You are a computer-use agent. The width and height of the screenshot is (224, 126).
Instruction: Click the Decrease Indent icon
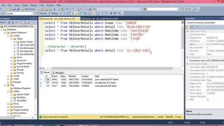click(111, 13)
